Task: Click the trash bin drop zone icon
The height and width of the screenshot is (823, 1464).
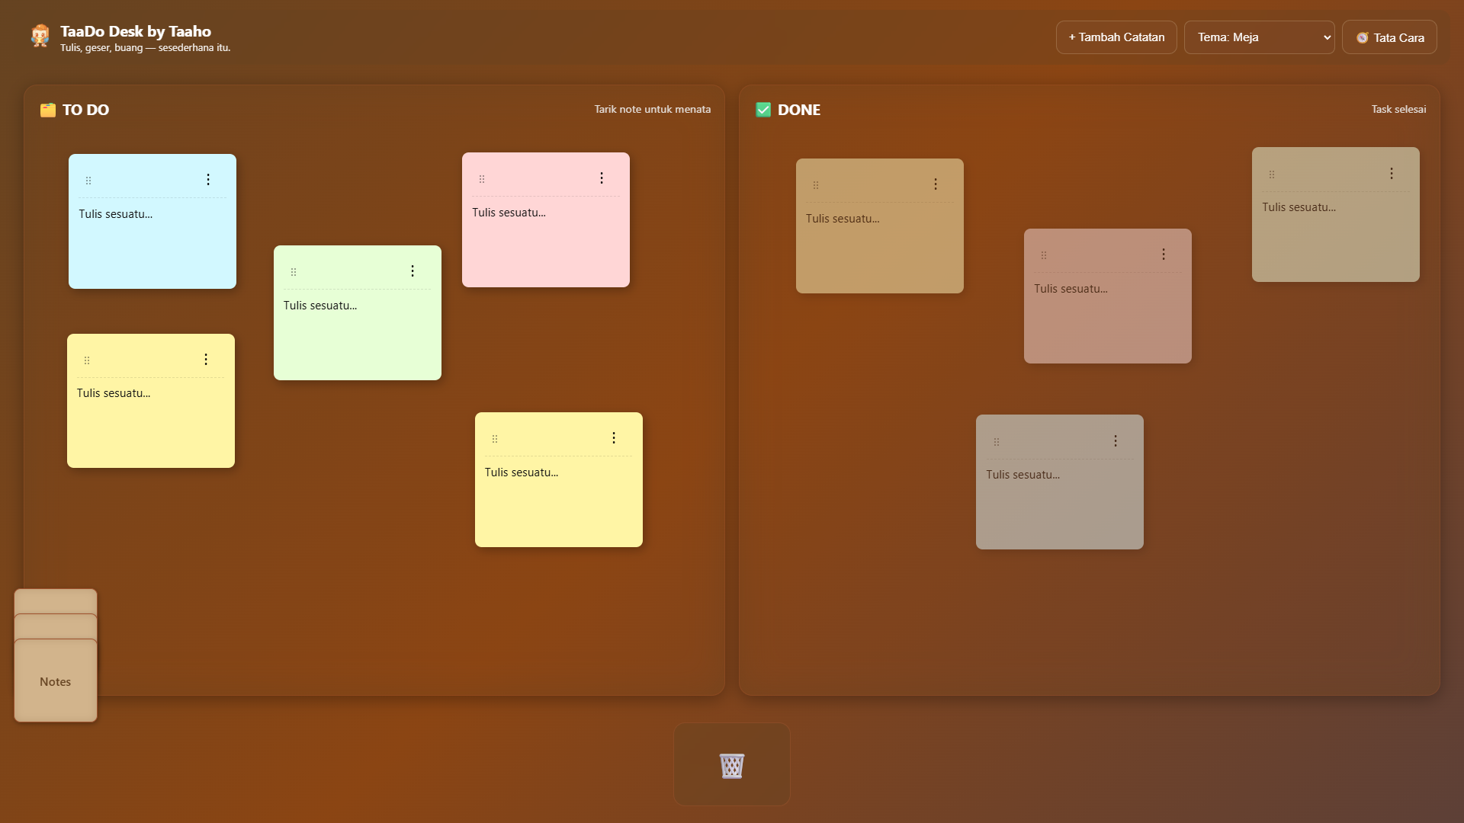Action: coord(731,766)
